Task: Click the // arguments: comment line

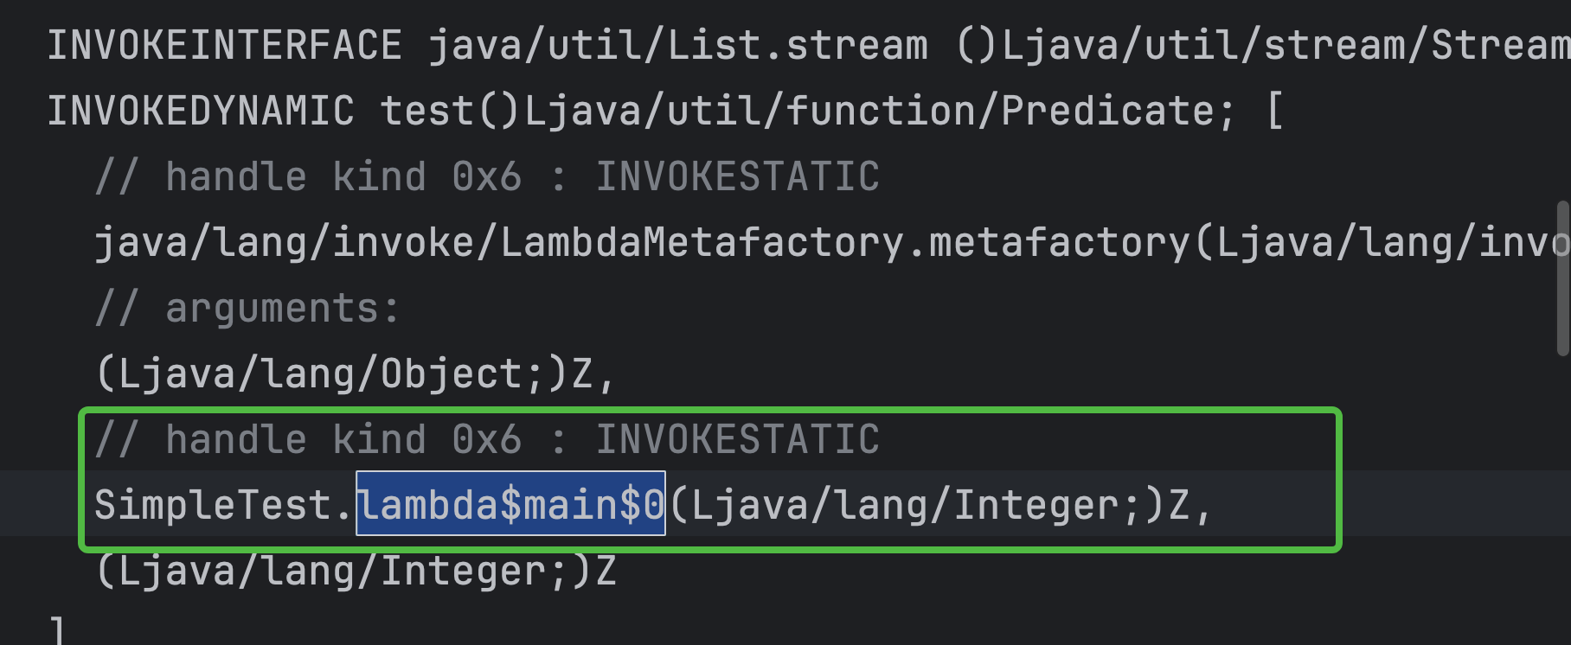Action: 247,309
